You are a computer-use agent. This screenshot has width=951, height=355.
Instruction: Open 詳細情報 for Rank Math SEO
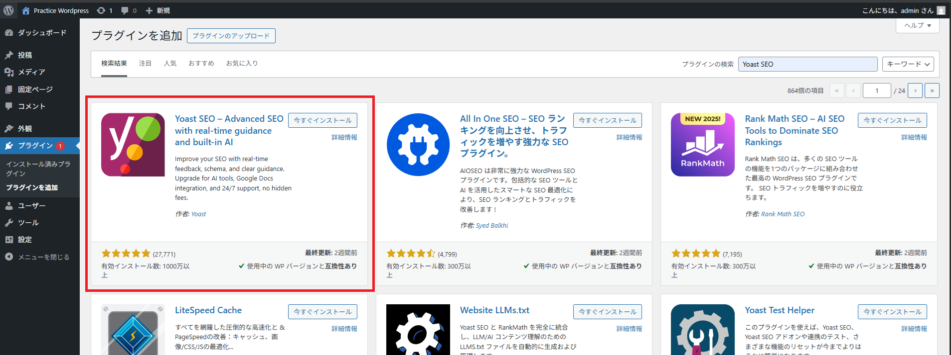(x=914, y=138)
